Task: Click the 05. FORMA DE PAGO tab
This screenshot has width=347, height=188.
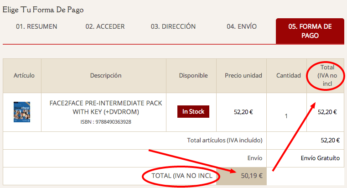Action: 310,31
